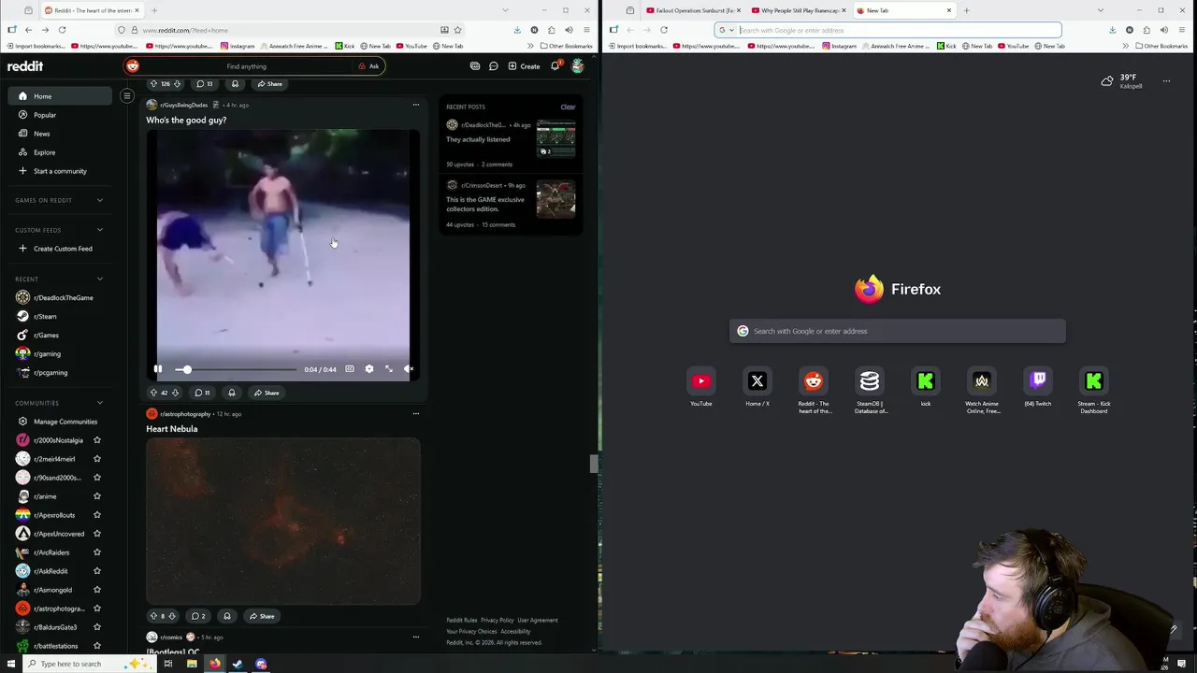Open search engine dropdown in right address bar
This screenshot has width=1197, height=673.
(727, 30)
